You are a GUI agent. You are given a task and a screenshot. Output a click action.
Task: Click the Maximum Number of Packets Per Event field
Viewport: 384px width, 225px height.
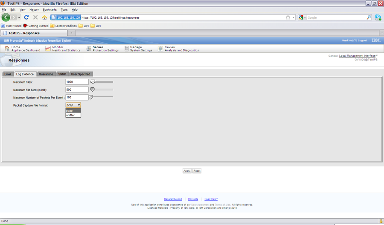pos(77,97)
